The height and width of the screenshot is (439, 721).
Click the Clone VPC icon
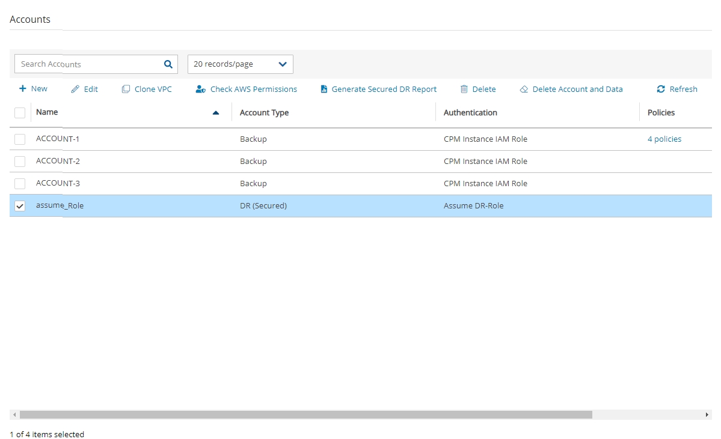[x=126, y=89]
